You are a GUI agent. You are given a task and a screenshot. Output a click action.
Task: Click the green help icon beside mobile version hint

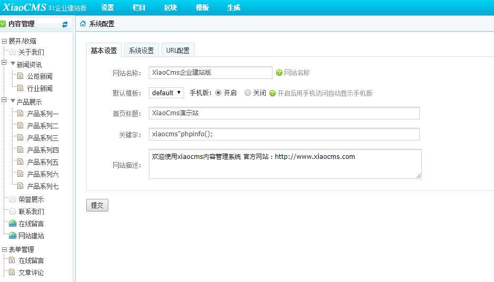(273, 93)
